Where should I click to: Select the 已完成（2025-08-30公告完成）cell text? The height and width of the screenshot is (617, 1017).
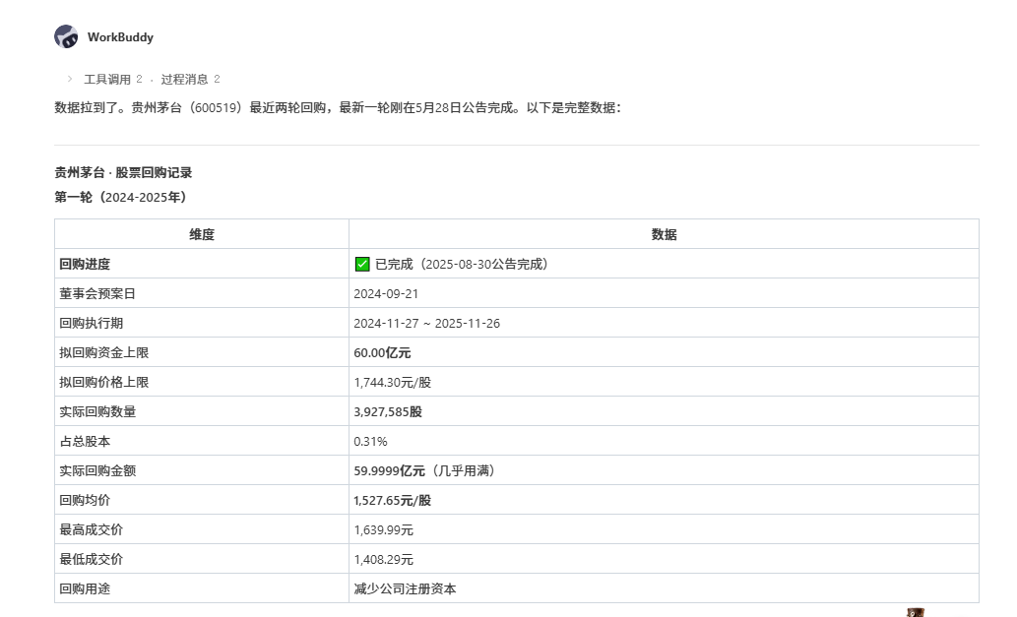tap(463, 264)
